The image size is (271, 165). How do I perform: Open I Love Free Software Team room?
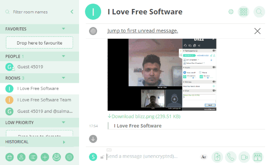(39, 100)
